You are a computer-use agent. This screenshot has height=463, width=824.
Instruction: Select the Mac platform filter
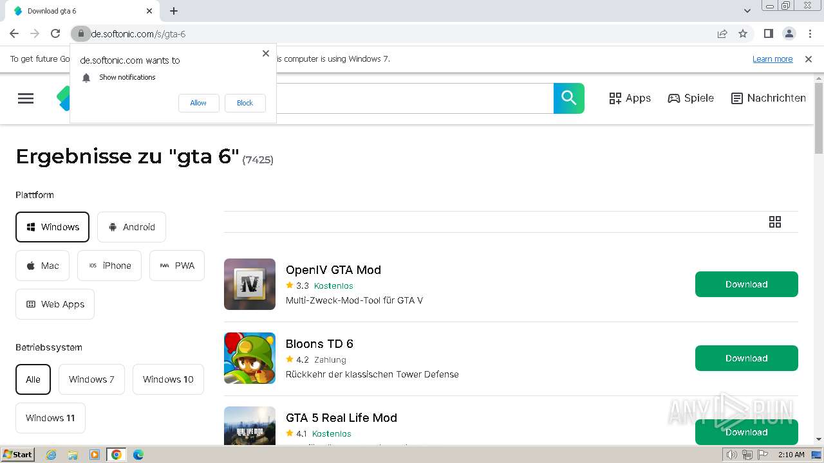click(42, 266)
